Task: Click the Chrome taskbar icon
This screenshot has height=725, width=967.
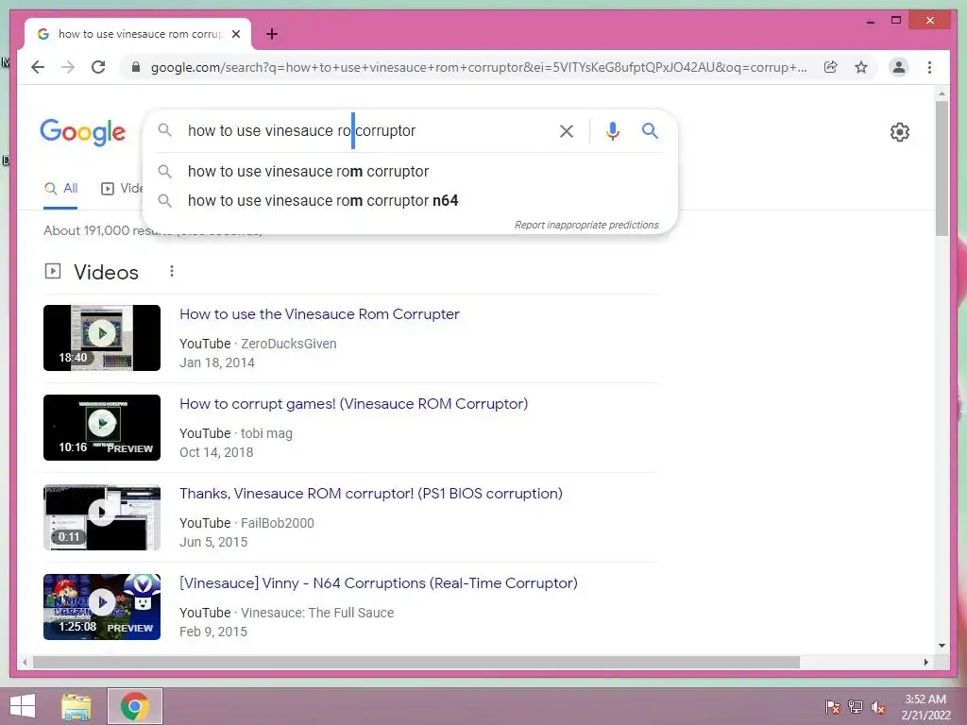Action: point(134,706)
